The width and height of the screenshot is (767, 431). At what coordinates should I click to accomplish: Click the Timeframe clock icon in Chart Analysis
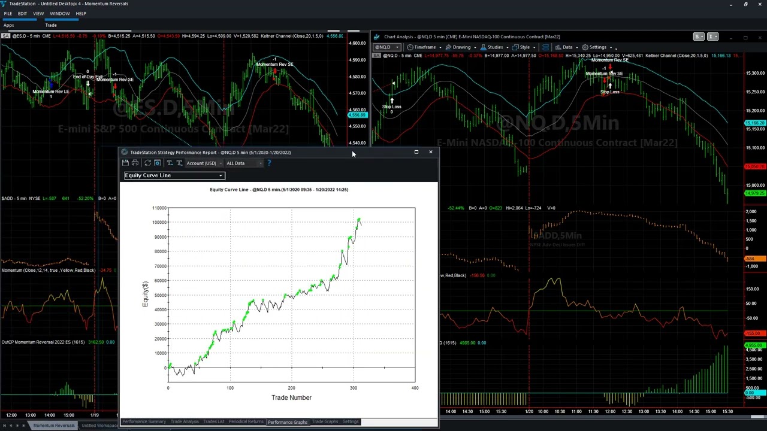click(410, 47)
